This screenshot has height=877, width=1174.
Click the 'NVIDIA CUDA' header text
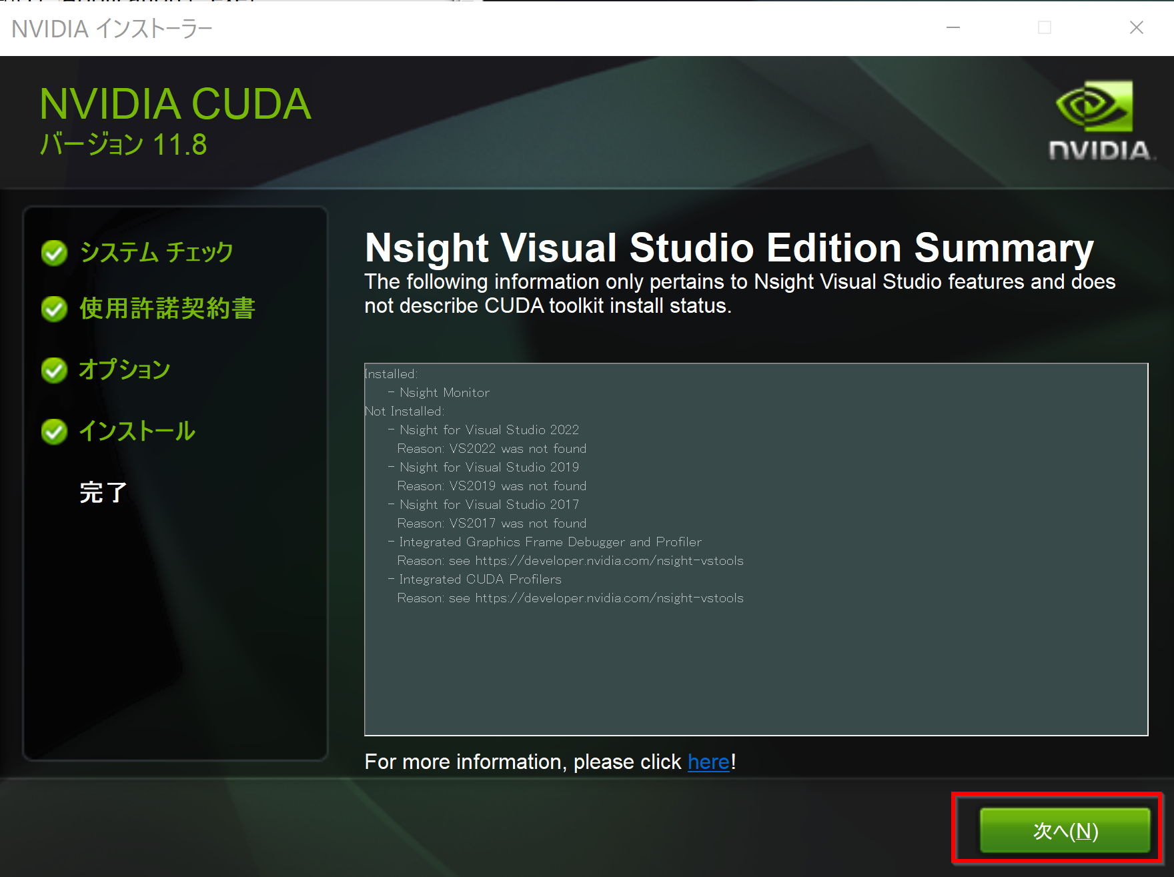tap(175, 104)
